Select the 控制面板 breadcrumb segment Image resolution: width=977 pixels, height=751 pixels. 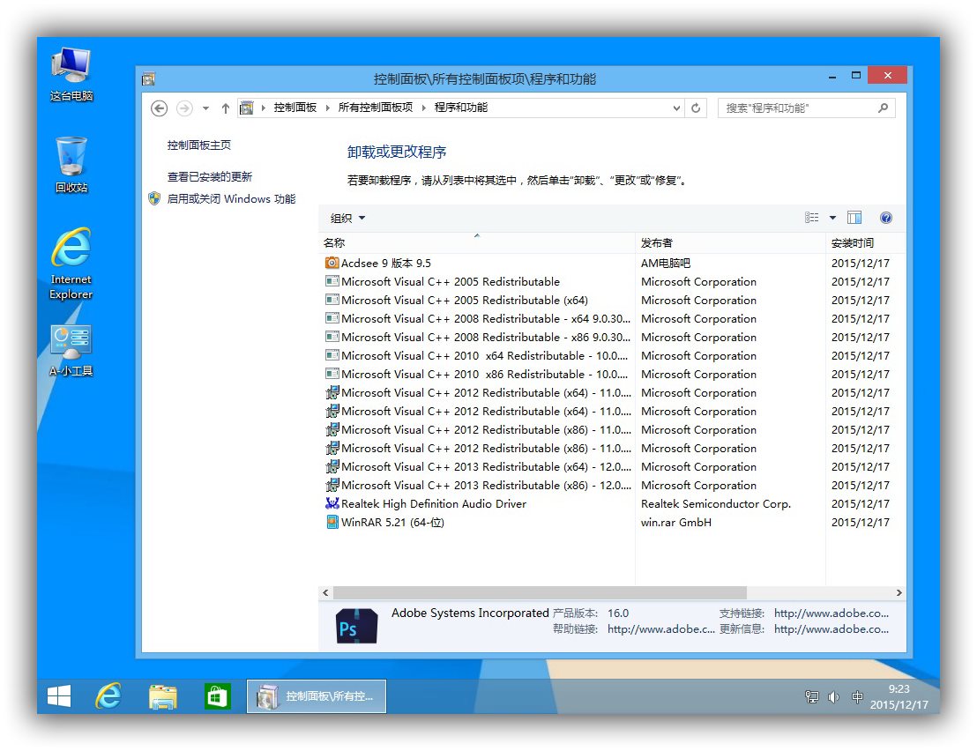[295, 108]
